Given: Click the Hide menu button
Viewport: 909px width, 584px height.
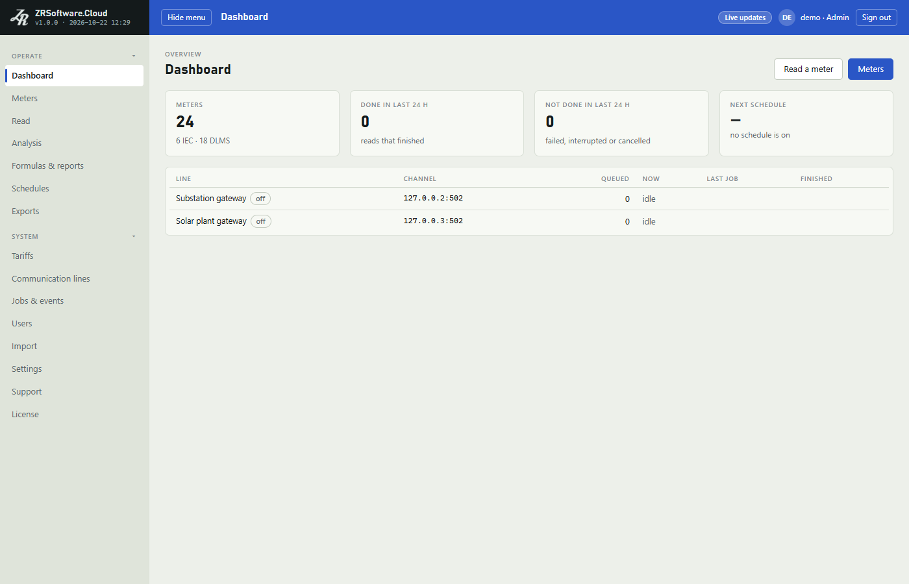Looking at the screenshot, I should click(x=186, y=18).
